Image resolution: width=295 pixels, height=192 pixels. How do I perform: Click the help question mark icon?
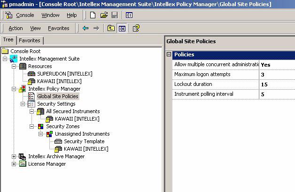point(136,28)
